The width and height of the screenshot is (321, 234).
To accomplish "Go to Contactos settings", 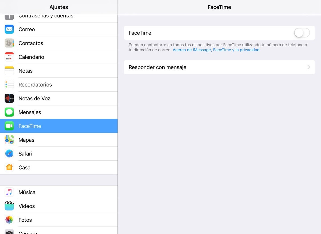I will [x=59, y=43].
